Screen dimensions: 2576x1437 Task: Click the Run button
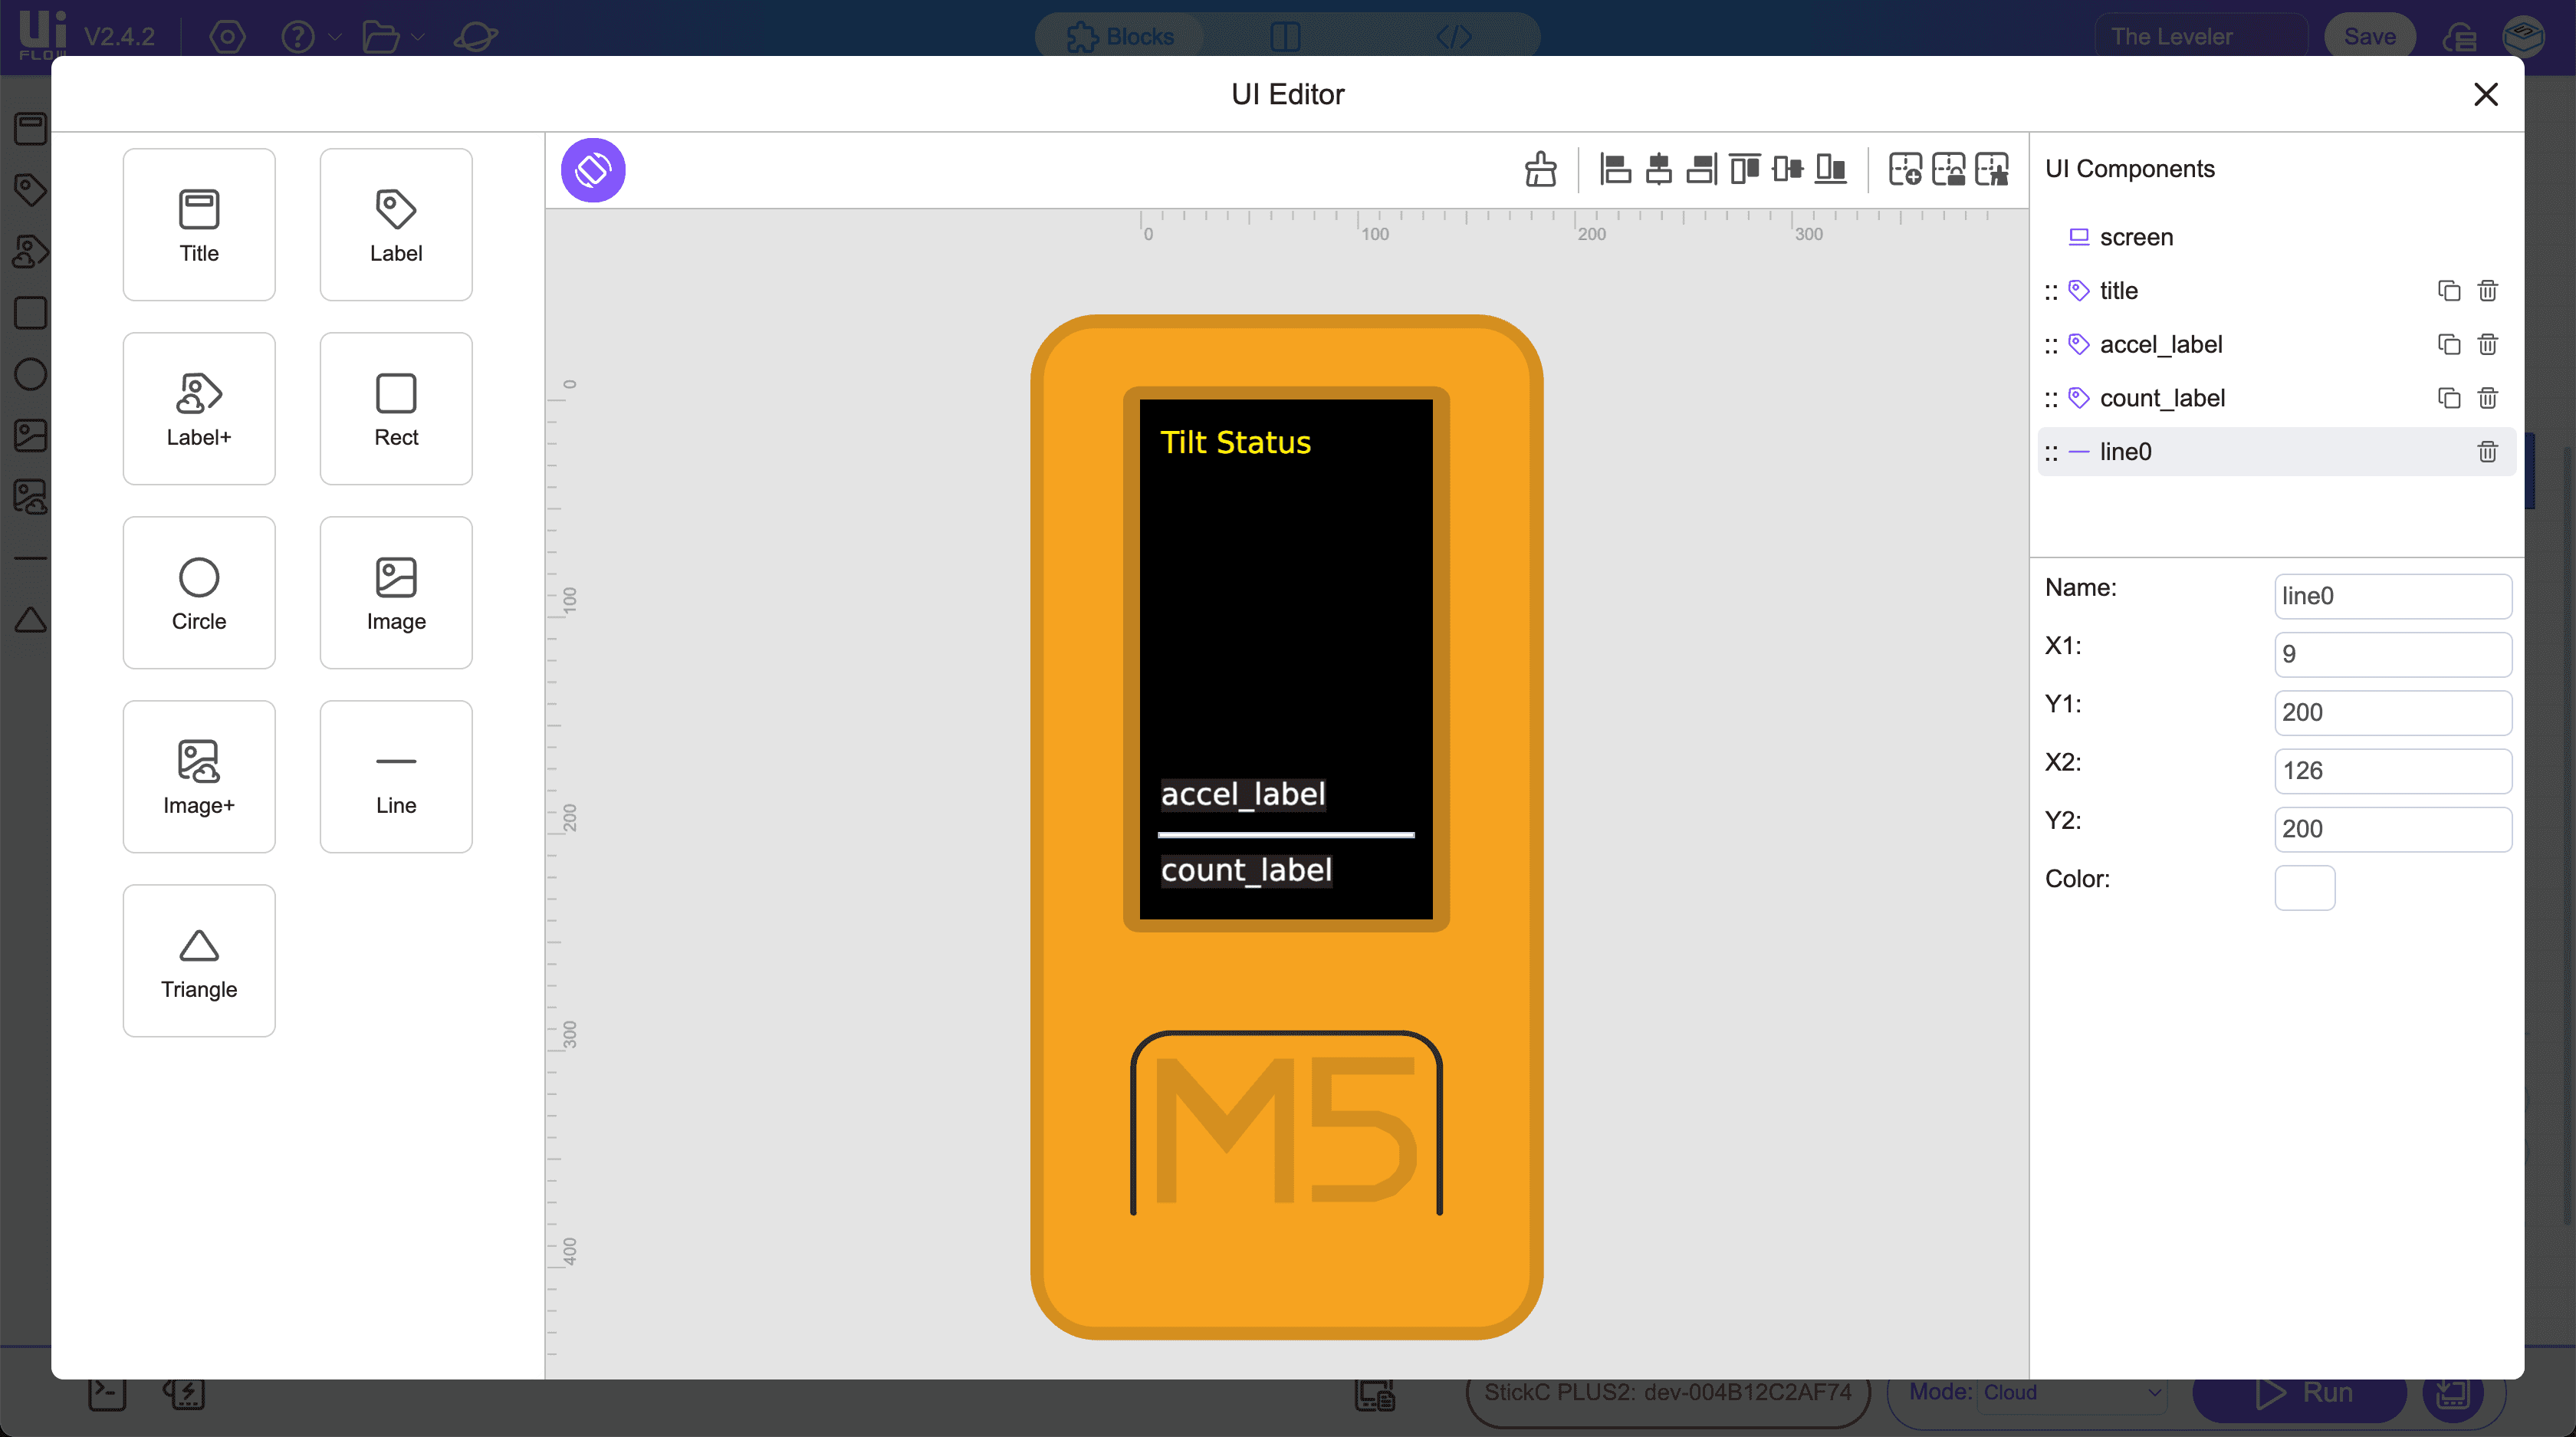2300,1392
